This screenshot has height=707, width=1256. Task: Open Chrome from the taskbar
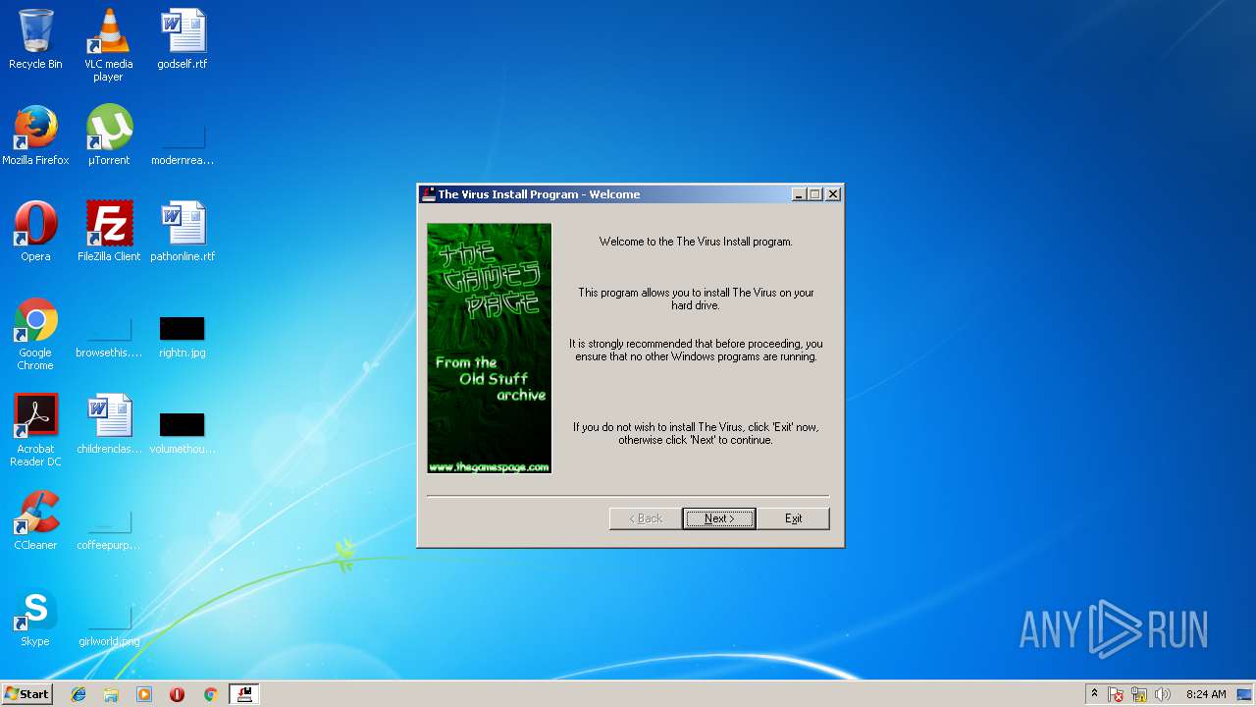[x=210, y=694]
